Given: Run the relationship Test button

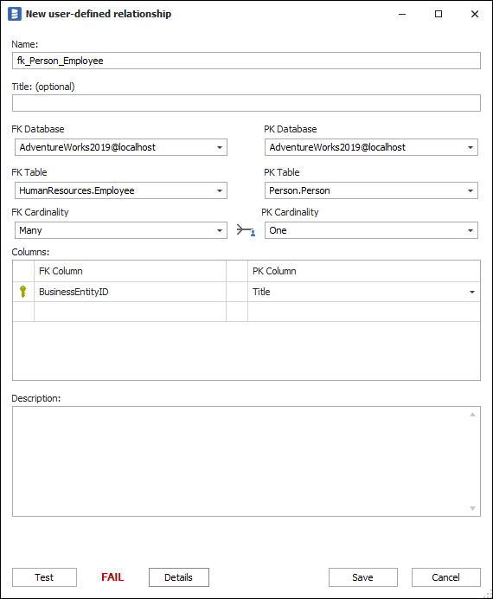Looking at the screenshot, I should (x=44, y=577).
